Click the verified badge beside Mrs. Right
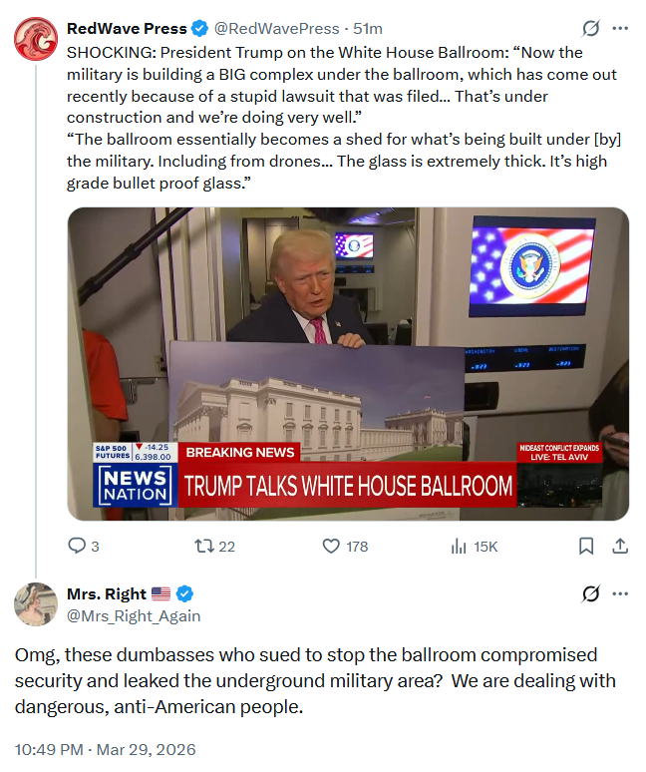The height and width of the screenshot is (772, 646). click(x=184, y=593)
